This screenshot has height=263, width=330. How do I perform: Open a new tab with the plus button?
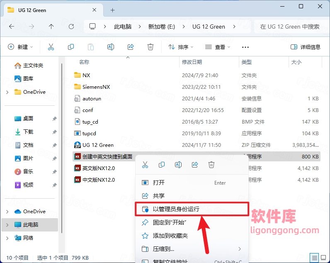click(113, 10)
